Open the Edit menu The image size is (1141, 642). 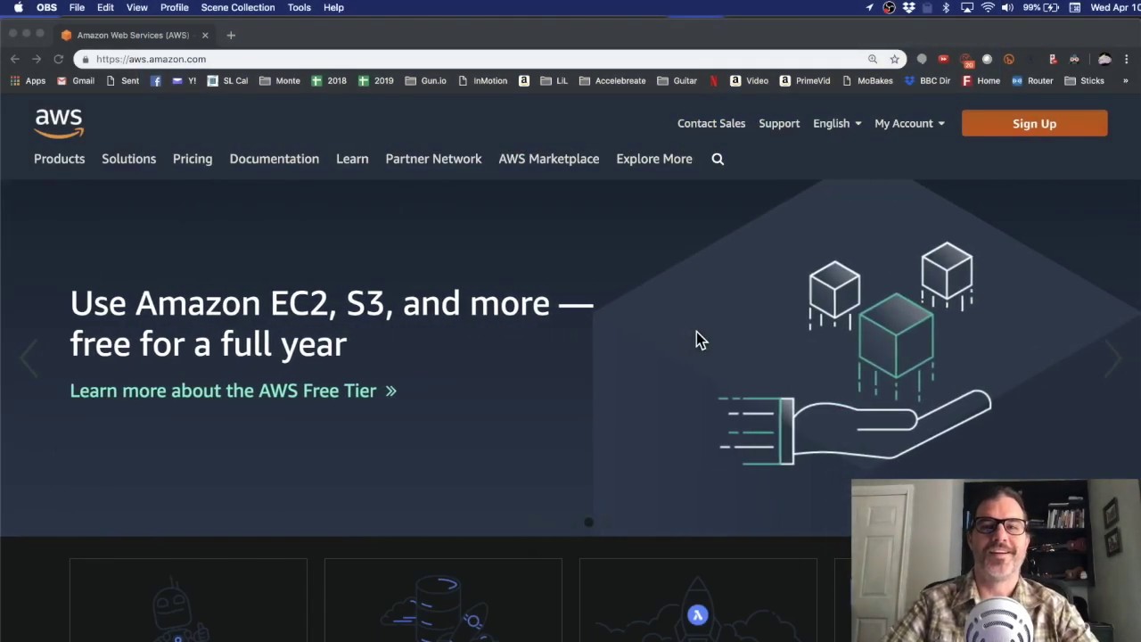[105, 7]
